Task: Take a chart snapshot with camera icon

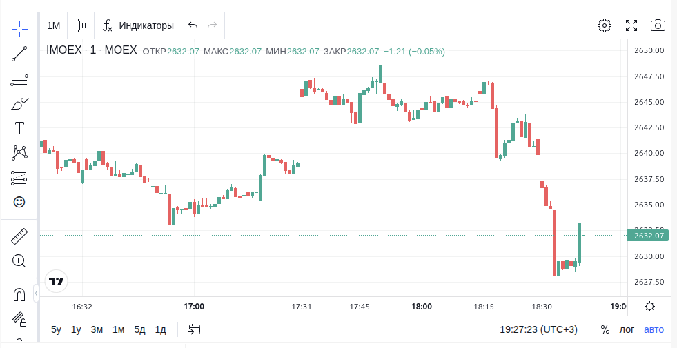Action: 658,25
